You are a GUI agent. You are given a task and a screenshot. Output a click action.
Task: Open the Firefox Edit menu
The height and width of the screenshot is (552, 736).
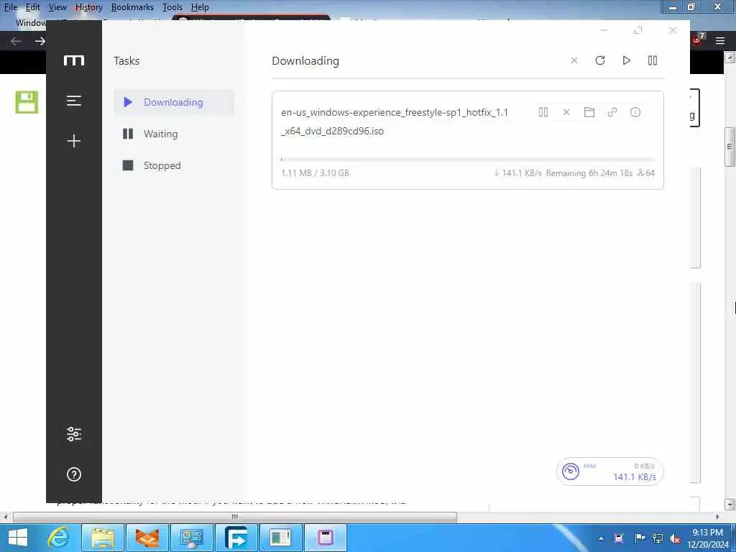tap(32, 7)
